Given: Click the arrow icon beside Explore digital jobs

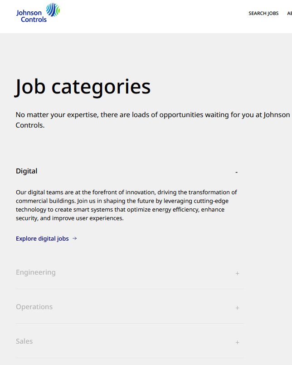Looking at the screenshot, I should click(x=75, y=238).
